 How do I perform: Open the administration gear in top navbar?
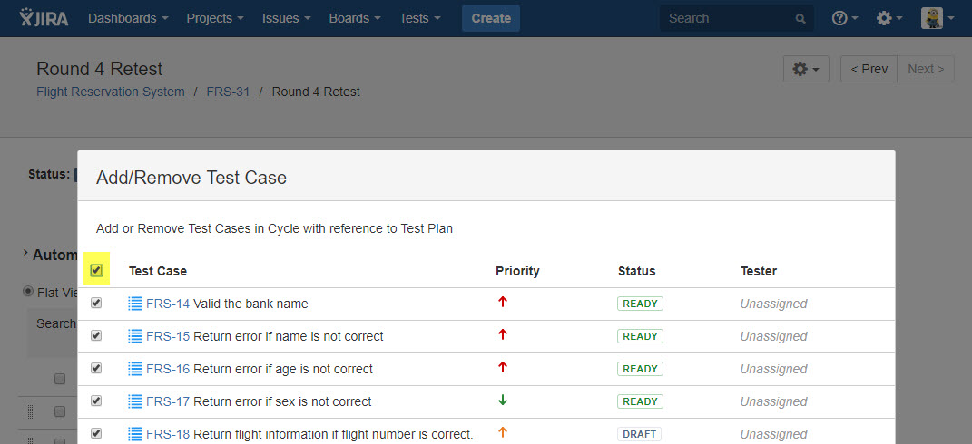coord(889,18)
